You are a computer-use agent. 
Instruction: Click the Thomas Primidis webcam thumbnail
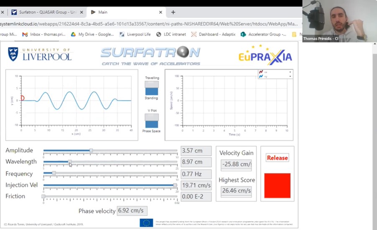(x=339, y=21)
